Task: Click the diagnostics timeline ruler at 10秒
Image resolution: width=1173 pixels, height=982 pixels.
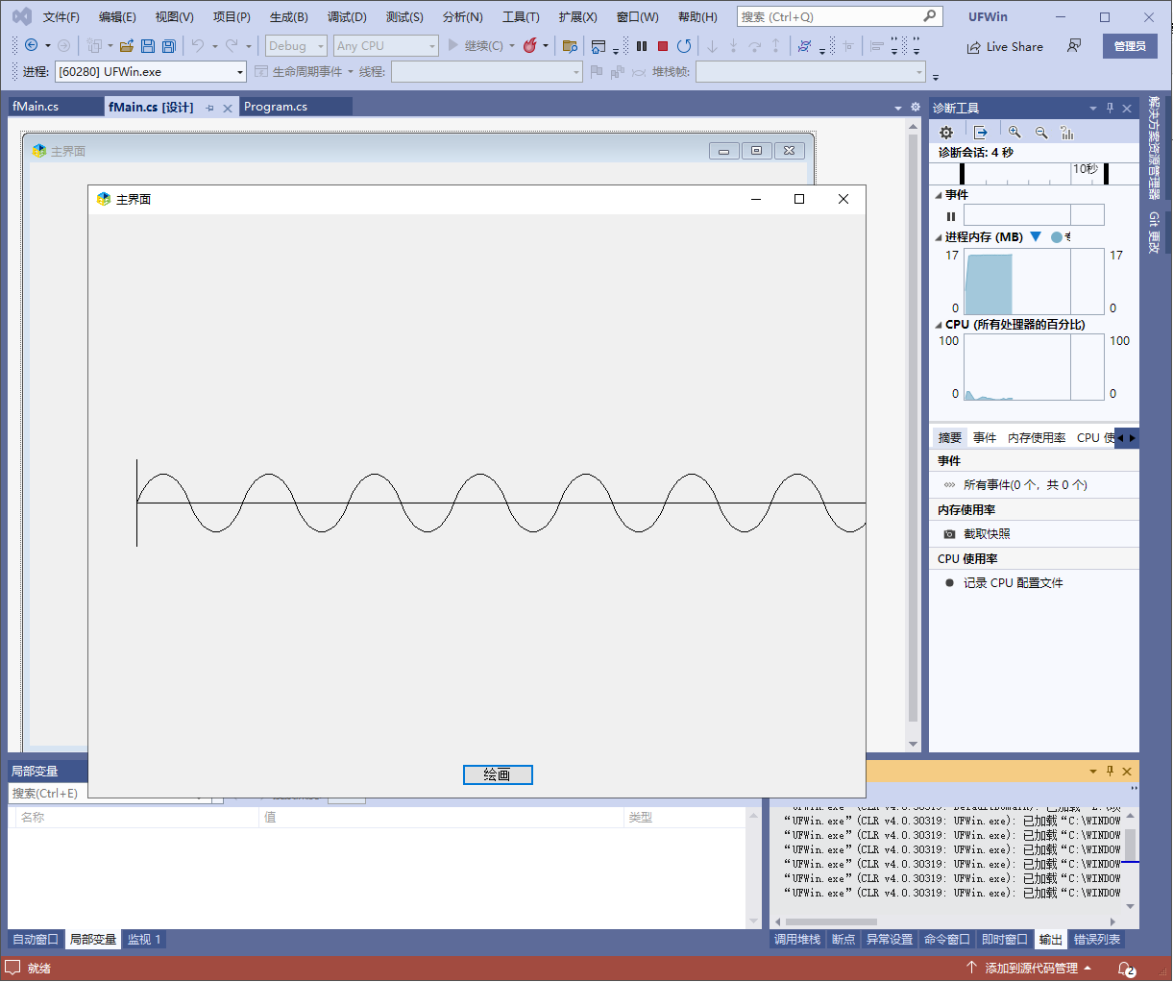Action: tap(1086, 169)
